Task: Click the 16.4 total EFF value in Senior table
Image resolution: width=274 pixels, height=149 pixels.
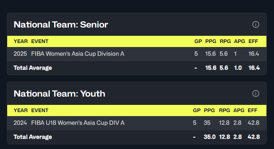Action: pos(254,68)
